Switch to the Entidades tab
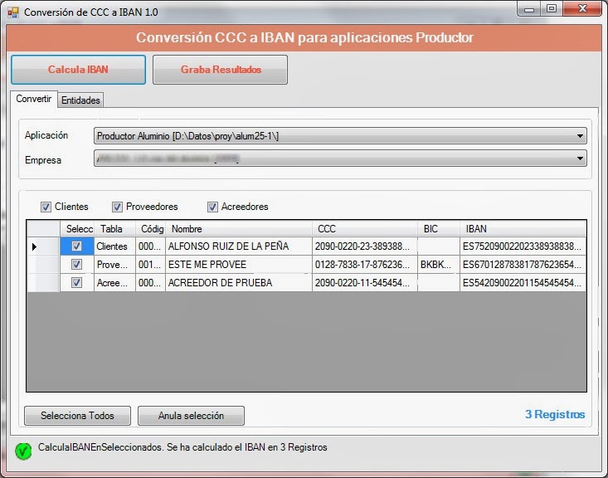 [80, 100]
